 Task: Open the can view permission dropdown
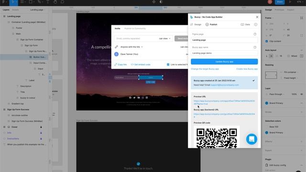(164, 39)
